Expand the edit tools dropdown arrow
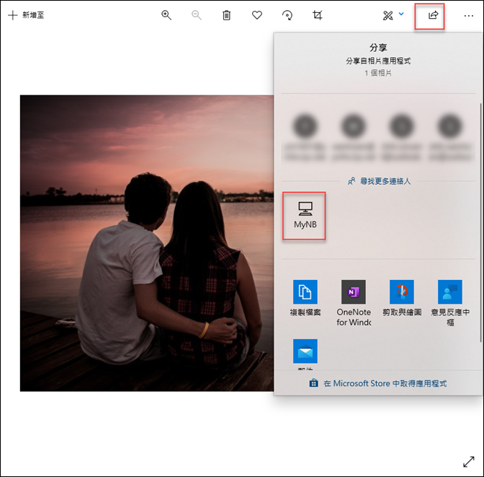The height and width of the screenshot is (477, 484). (401, 14)
